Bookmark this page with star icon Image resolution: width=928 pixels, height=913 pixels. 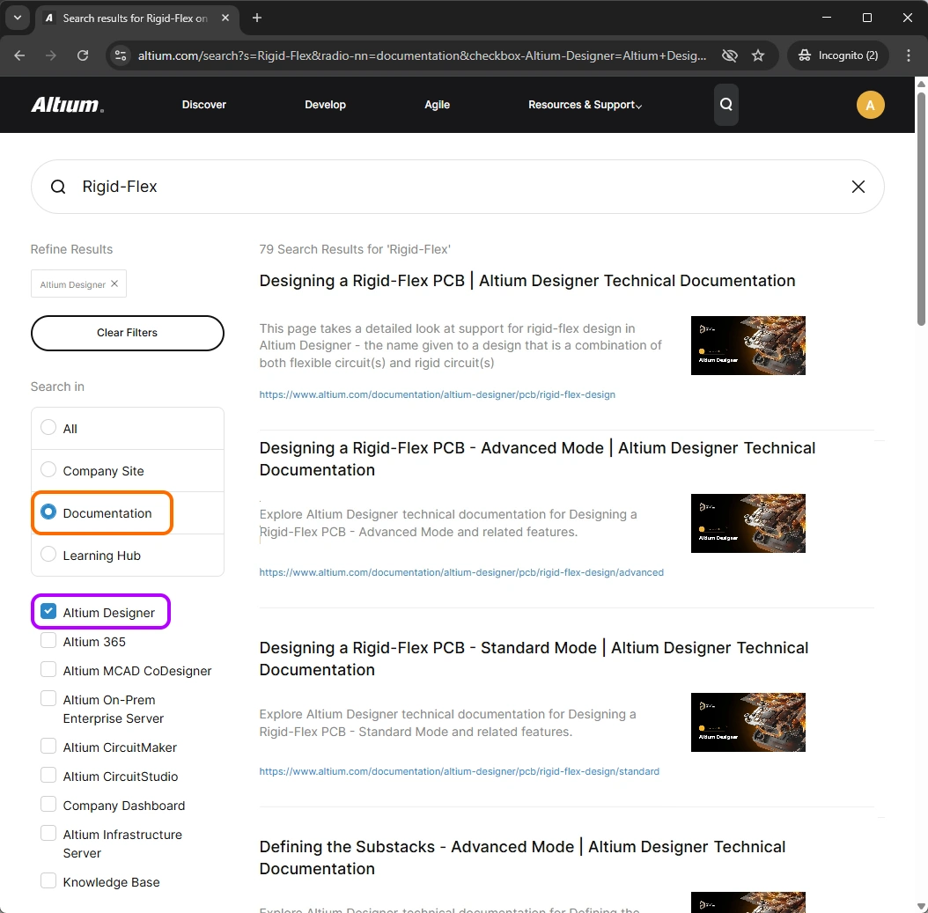click(x=758, y=55)
